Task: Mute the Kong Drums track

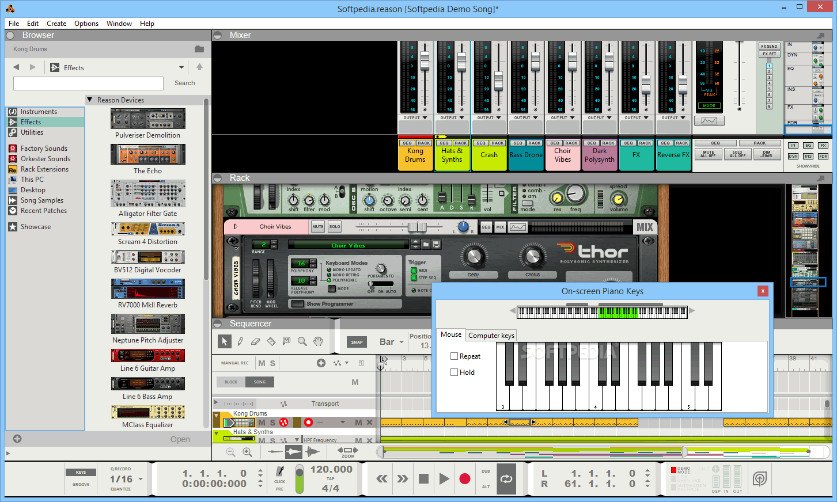Action: pos(262,423)
